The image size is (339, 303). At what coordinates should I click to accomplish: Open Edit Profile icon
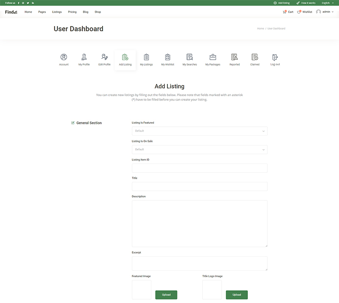pyautogui.click(x=104, y=57)
